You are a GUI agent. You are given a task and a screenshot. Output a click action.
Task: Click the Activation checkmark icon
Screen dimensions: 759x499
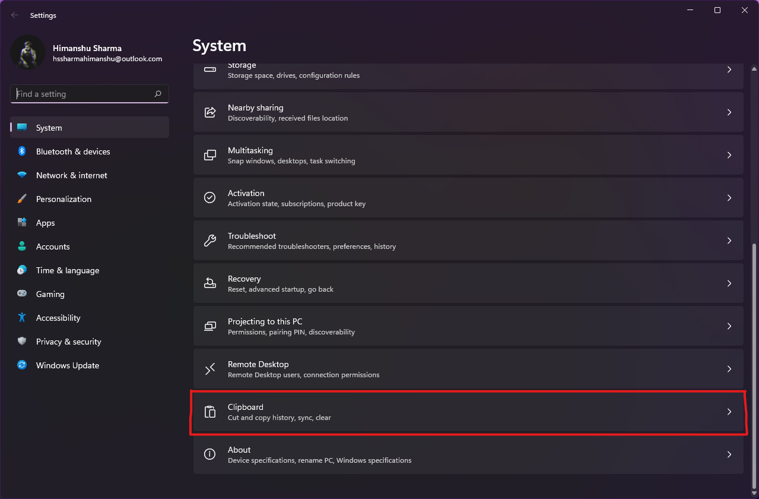(210, 198)
